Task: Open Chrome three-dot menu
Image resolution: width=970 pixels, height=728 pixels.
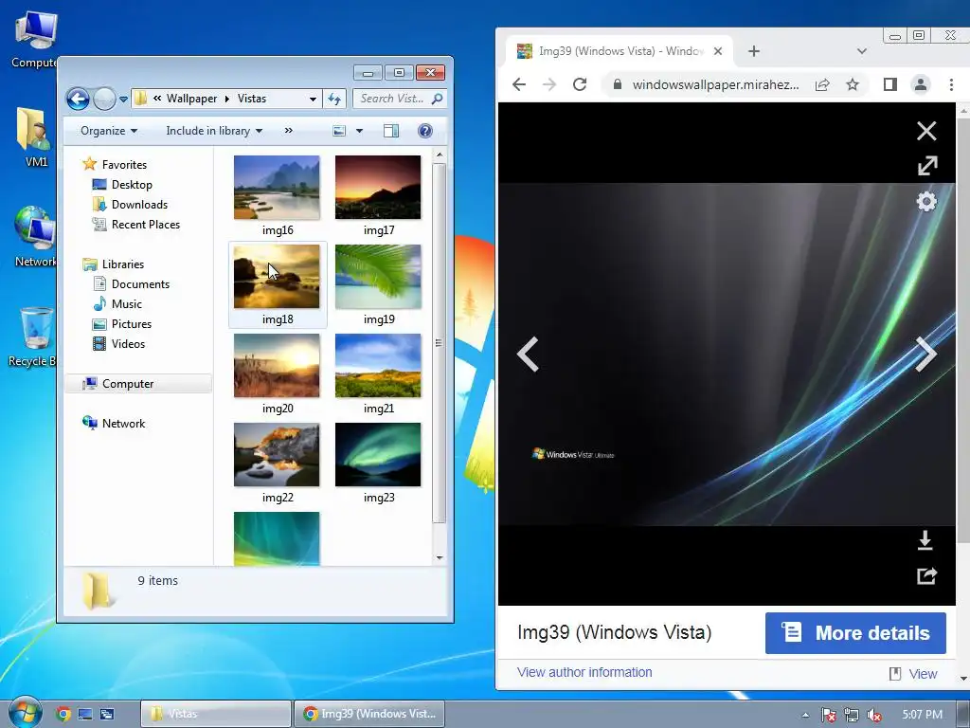Action: pos(951,84)
